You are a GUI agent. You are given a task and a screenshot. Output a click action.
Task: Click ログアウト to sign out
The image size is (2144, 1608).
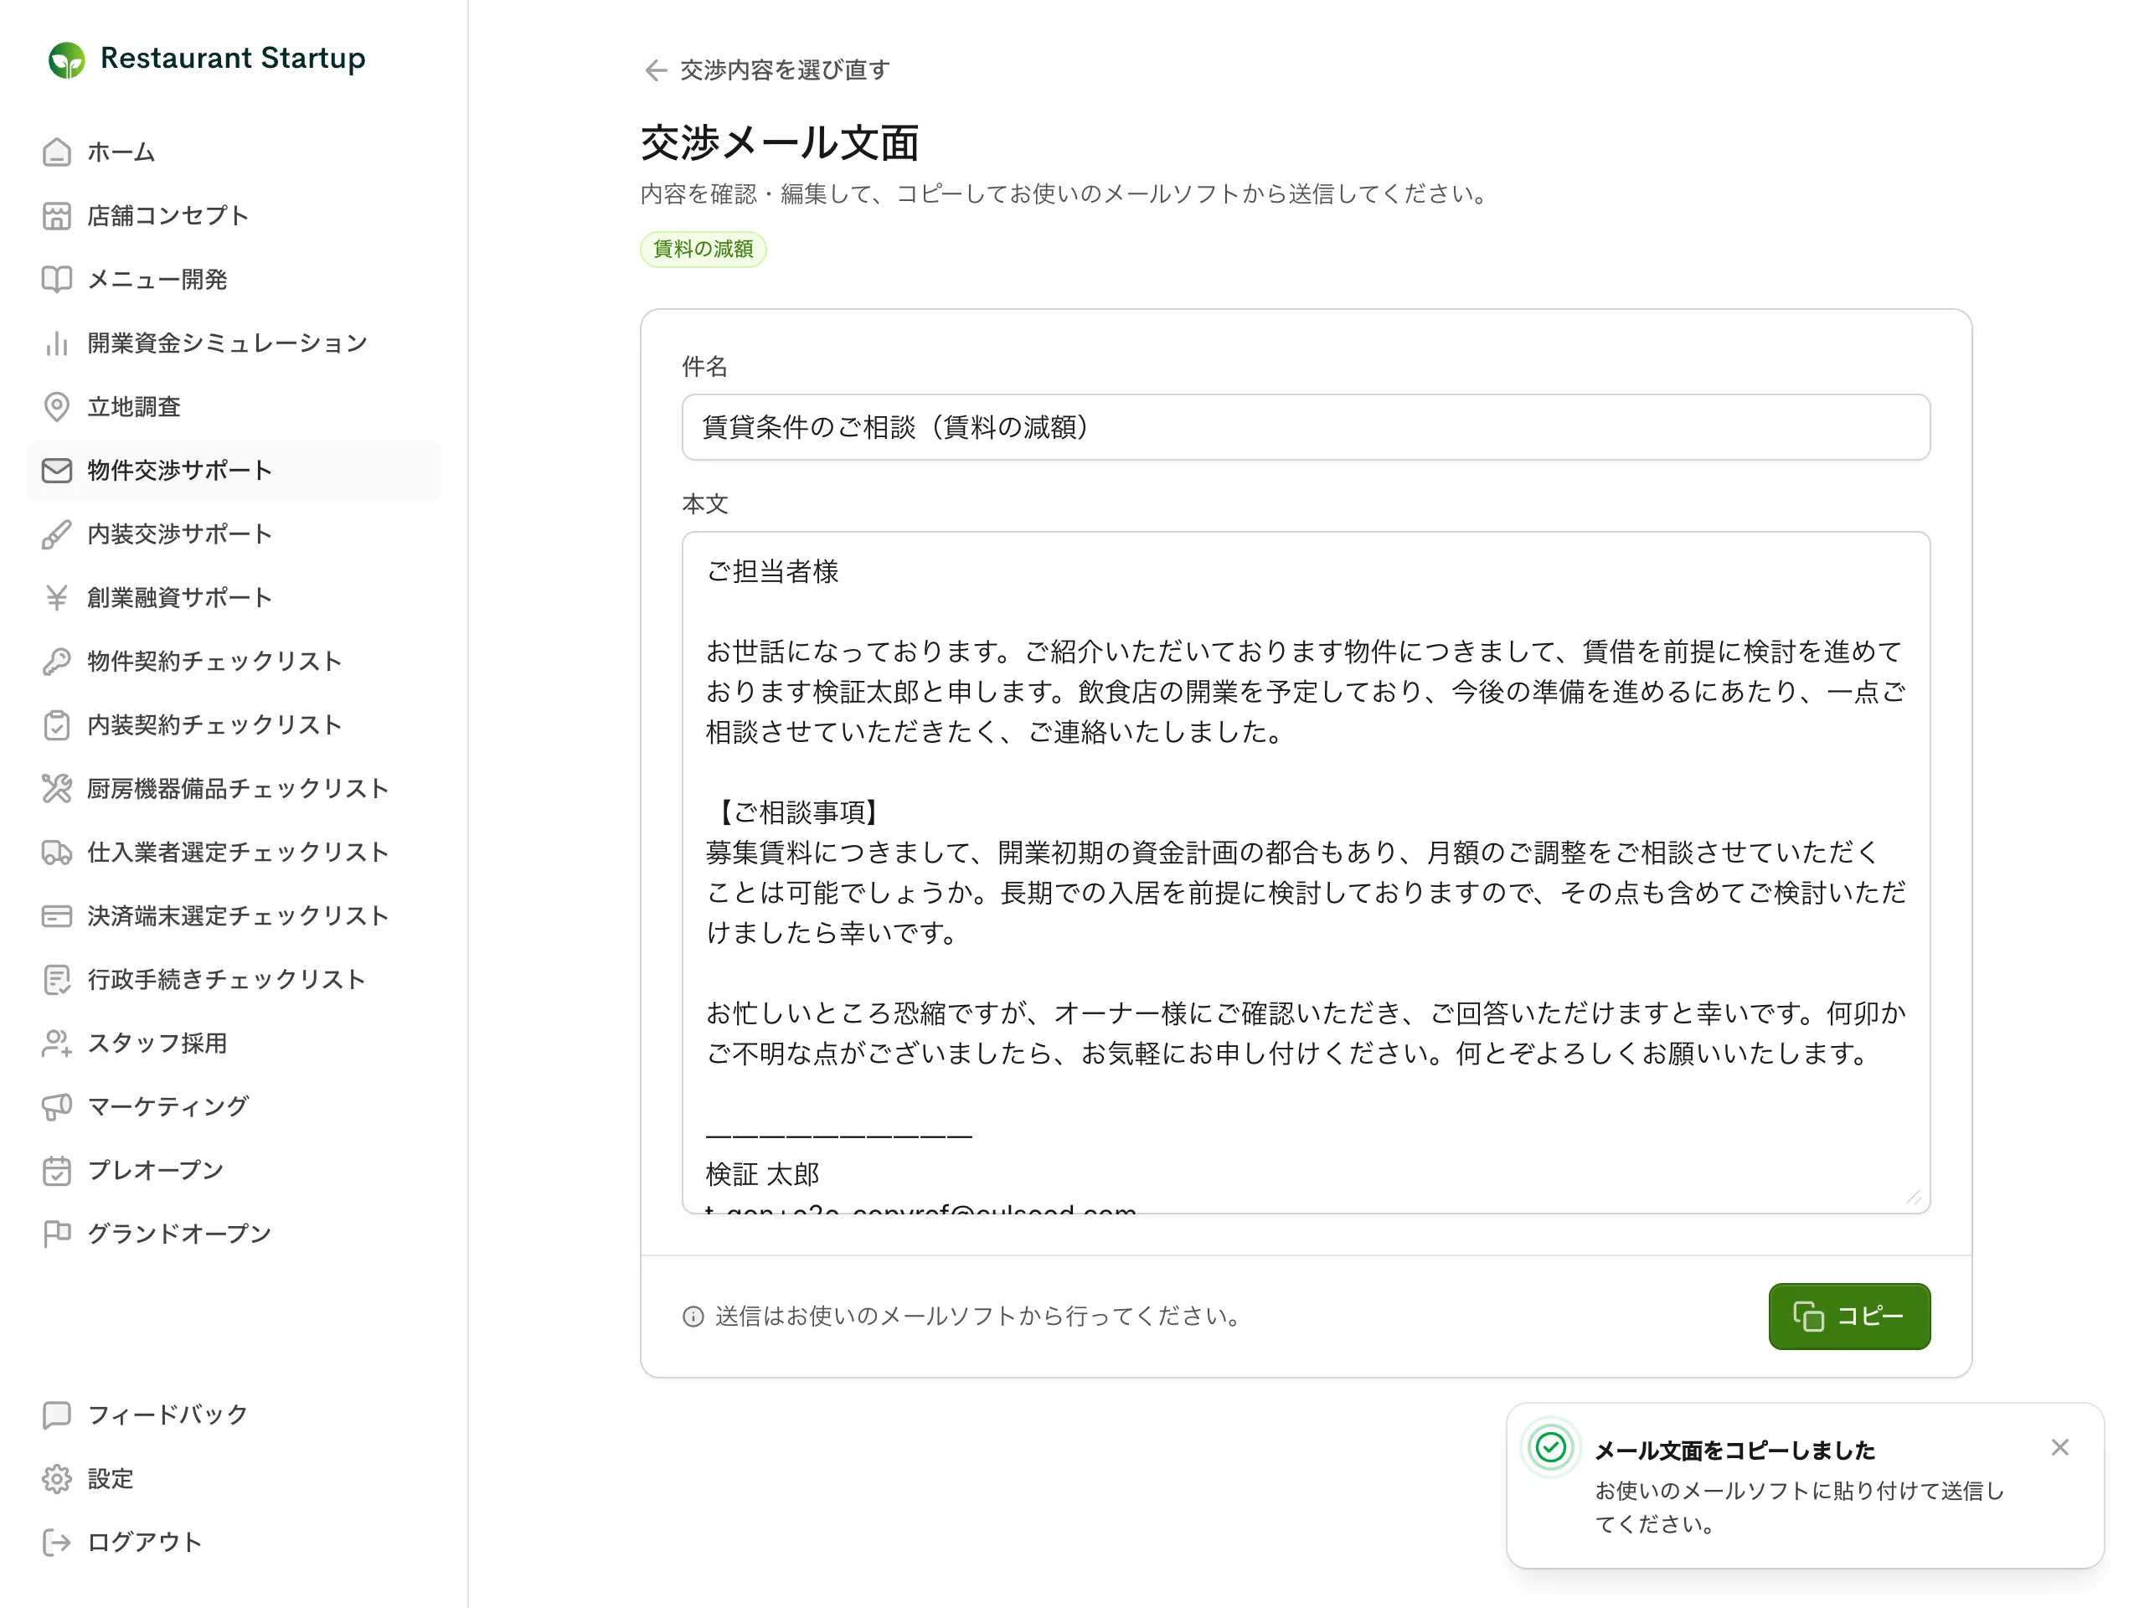tap(234, 1542)
